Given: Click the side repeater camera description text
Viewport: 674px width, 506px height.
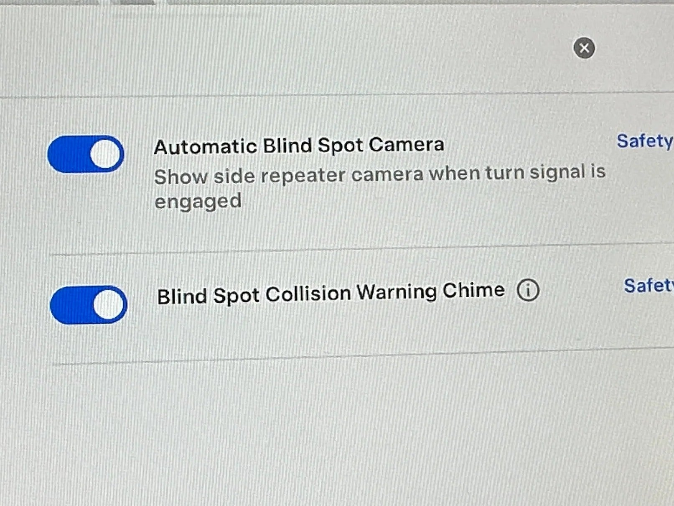Looking at the screenshot, I should coord(379,187).
